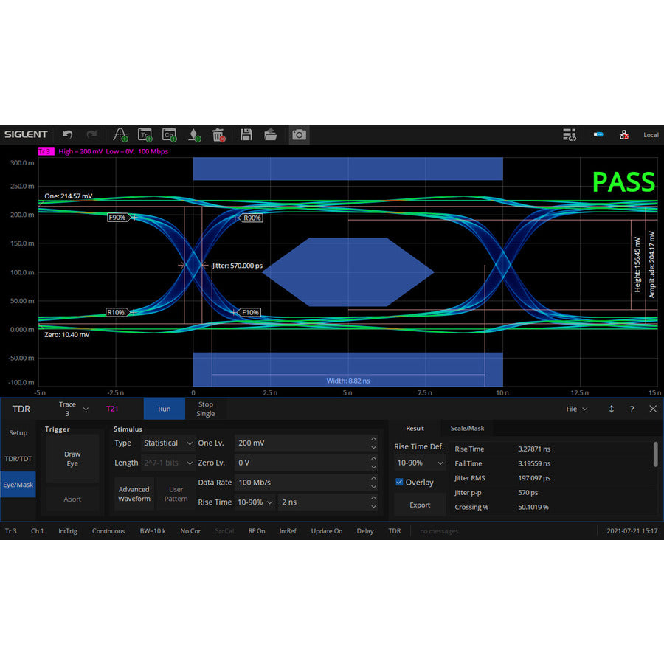This screenshot has width=664, height=664.
Task: Open the trash/delete icon
Action: pyautogui.click(x=218, y=134)
